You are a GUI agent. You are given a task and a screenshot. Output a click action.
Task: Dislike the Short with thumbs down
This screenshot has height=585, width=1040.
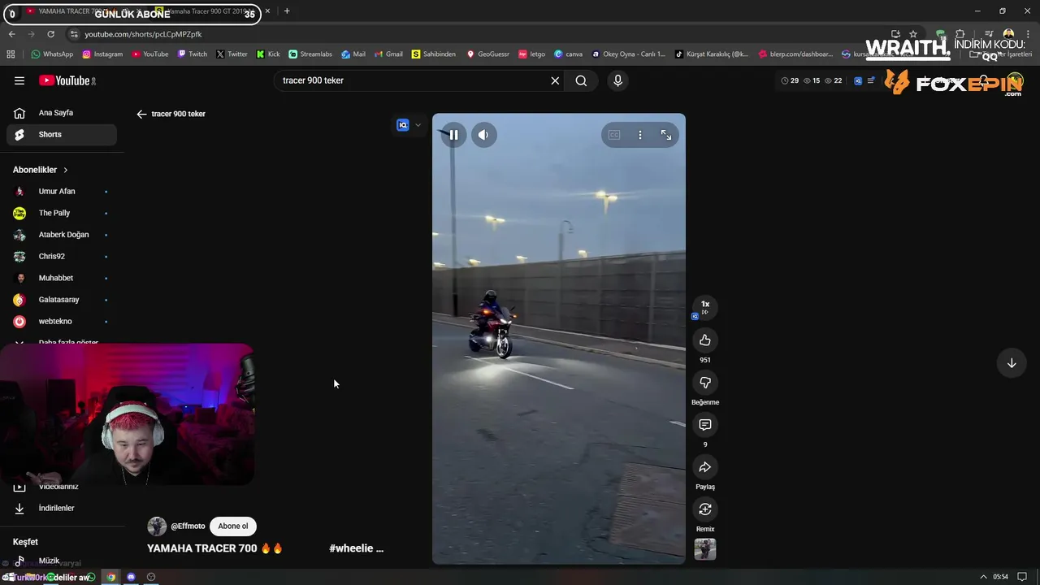tap(705, 382)
